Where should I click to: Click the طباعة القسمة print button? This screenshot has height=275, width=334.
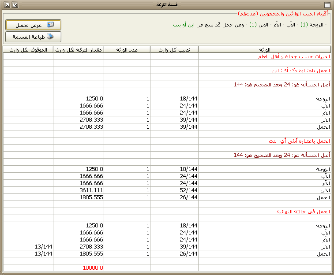33,37
